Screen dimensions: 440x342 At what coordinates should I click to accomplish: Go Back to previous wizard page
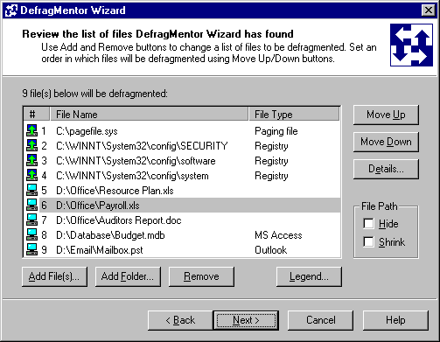[180, 320]
